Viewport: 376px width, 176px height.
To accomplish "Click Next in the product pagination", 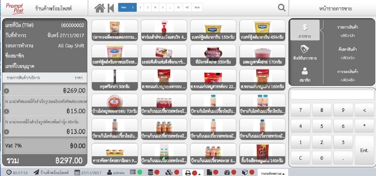I will click(x=197, y=7).
